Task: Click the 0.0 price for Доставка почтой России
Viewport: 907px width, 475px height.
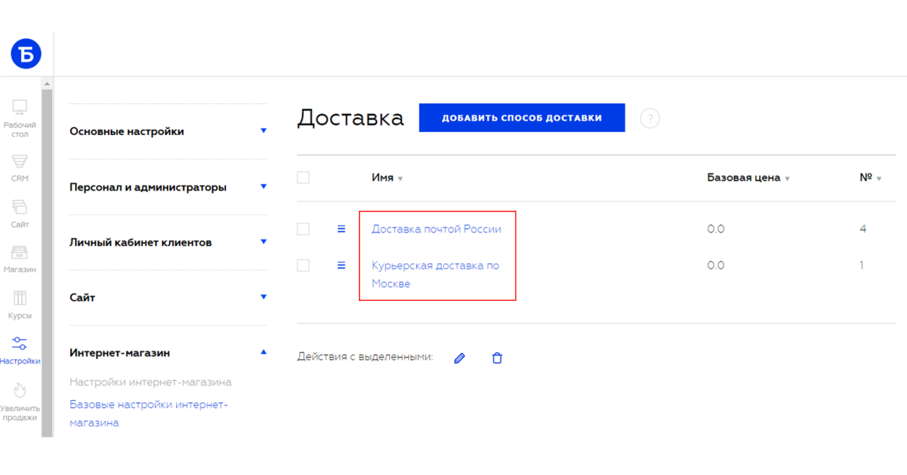Action: (715, 229)
